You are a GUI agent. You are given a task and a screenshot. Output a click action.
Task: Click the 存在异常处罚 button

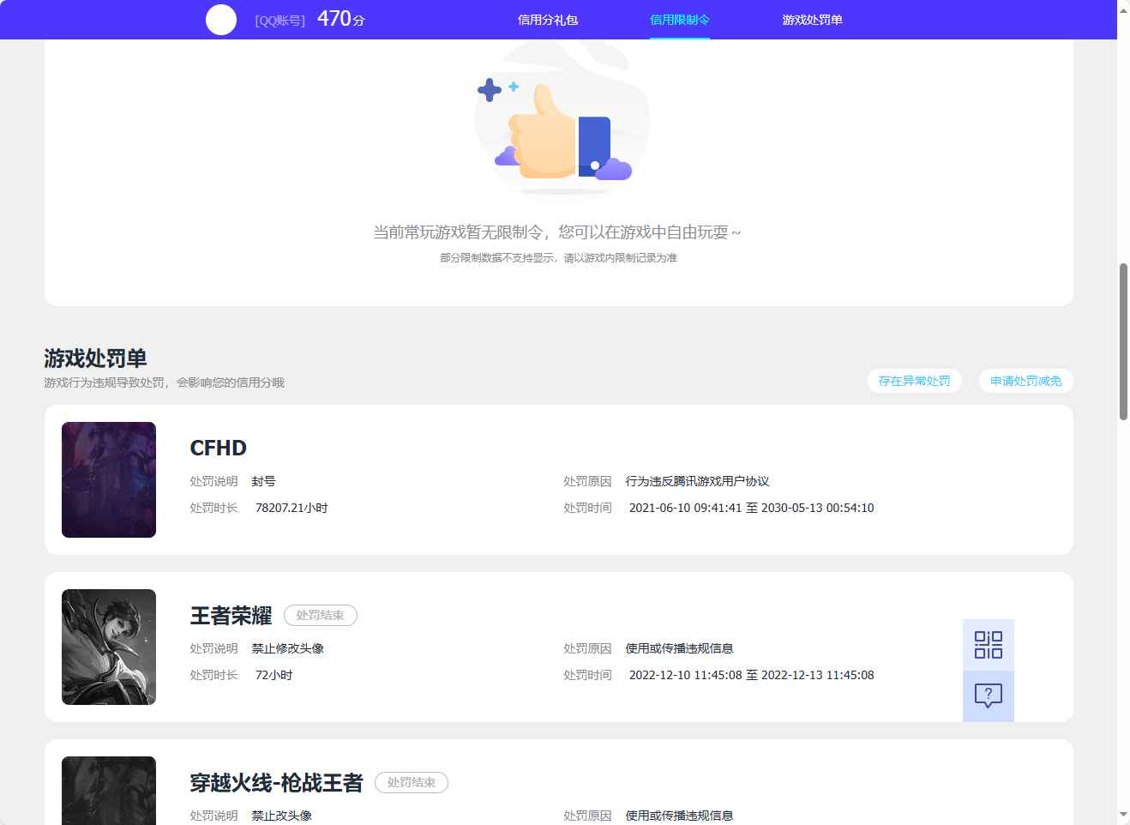pyautogui.click(x=914, y=381)
